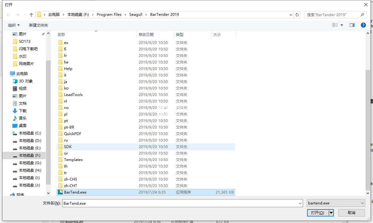Open the file name combo box dropdown
Image resolution: width=373 pixels, height=223 pixels.
[300, 203]
